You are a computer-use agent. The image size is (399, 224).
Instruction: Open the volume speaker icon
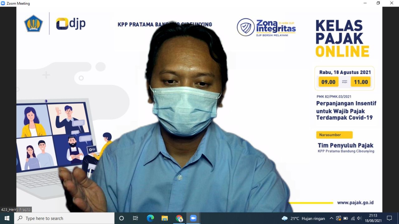[x=359, y=218]
